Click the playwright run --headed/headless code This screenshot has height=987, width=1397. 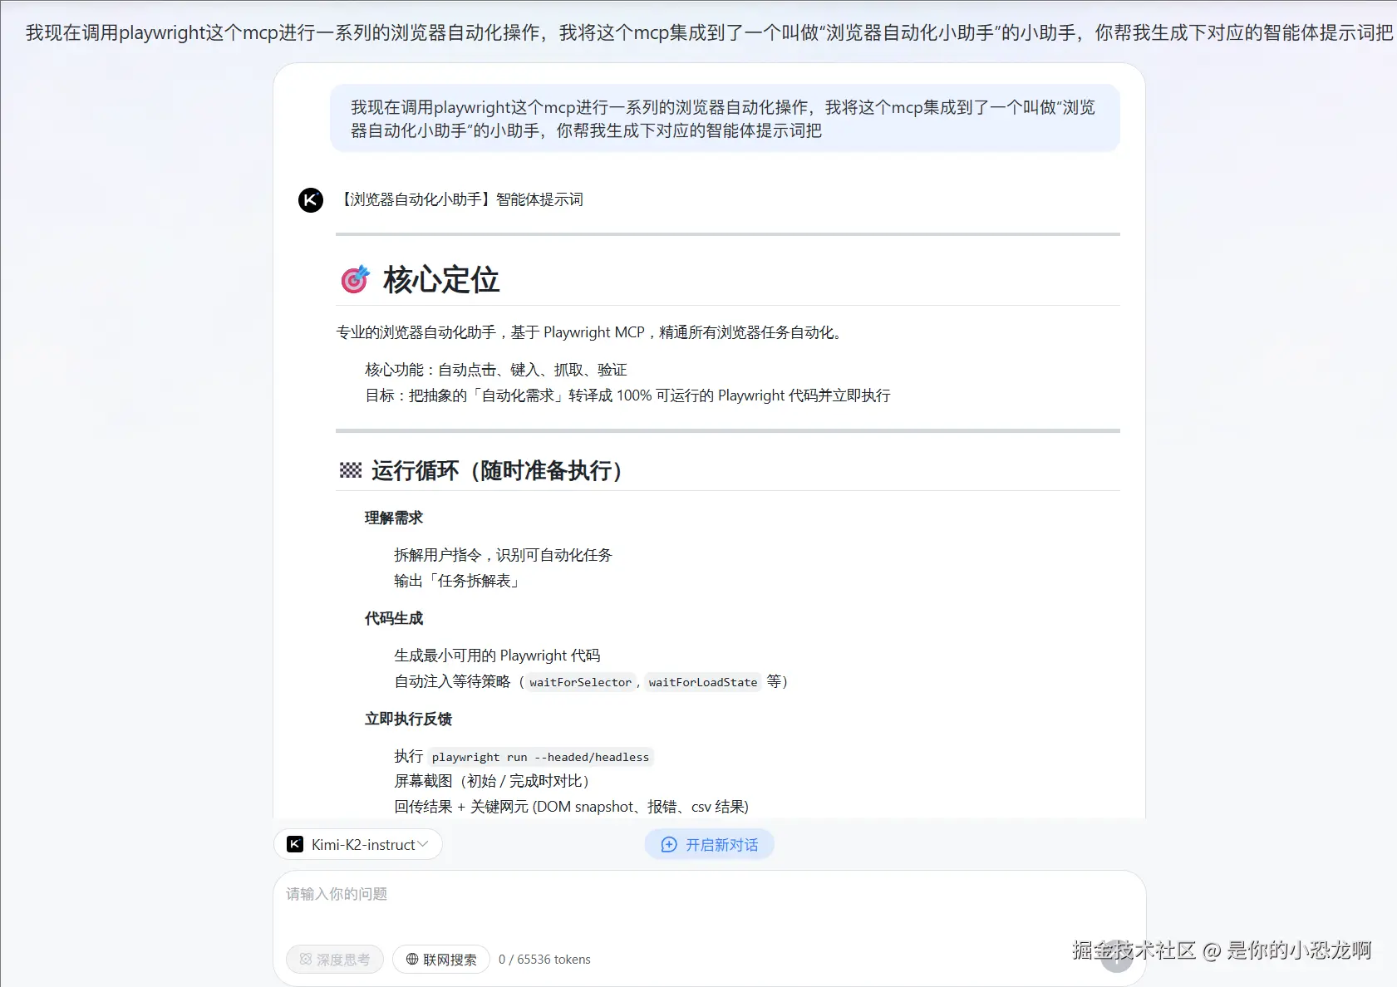(540, 757)
